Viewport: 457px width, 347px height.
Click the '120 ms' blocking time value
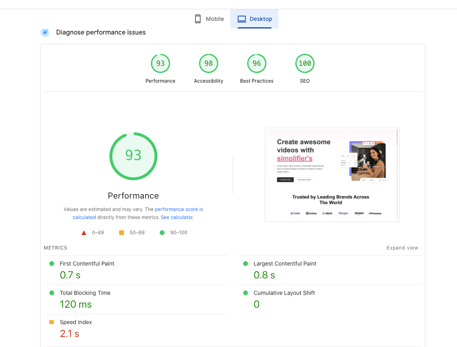[x=76, y=304]
